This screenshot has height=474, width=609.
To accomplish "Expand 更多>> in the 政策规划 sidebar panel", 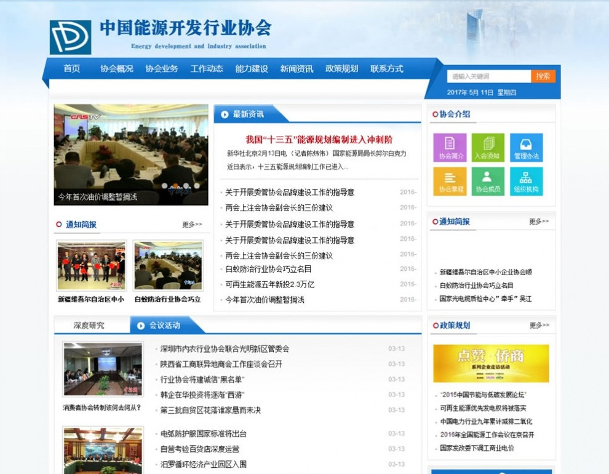I will point(539,326).
